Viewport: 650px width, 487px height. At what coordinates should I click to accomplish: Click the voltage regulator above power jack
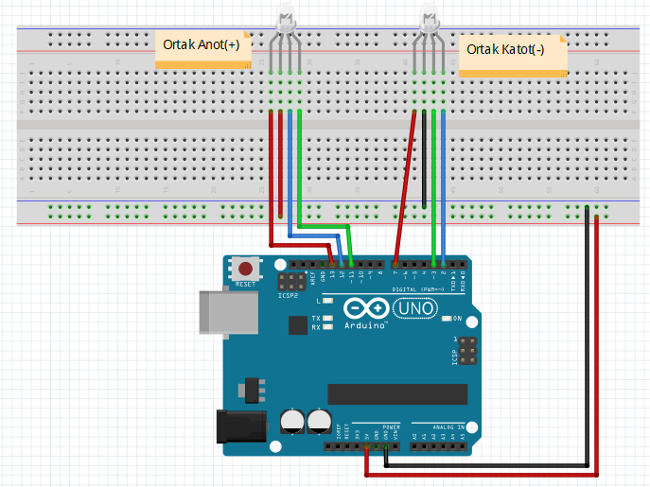(251, 386)
